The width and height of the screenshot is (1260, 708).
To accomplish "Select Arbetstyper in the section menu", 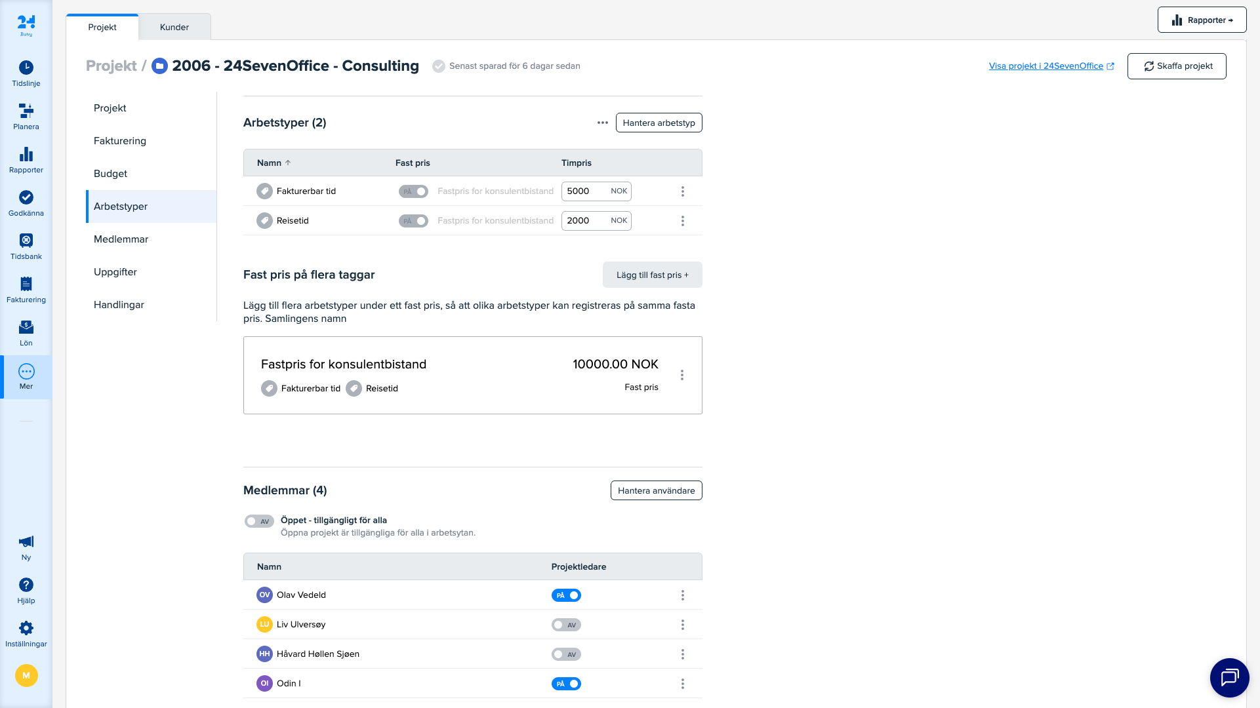I will [152, 206].
